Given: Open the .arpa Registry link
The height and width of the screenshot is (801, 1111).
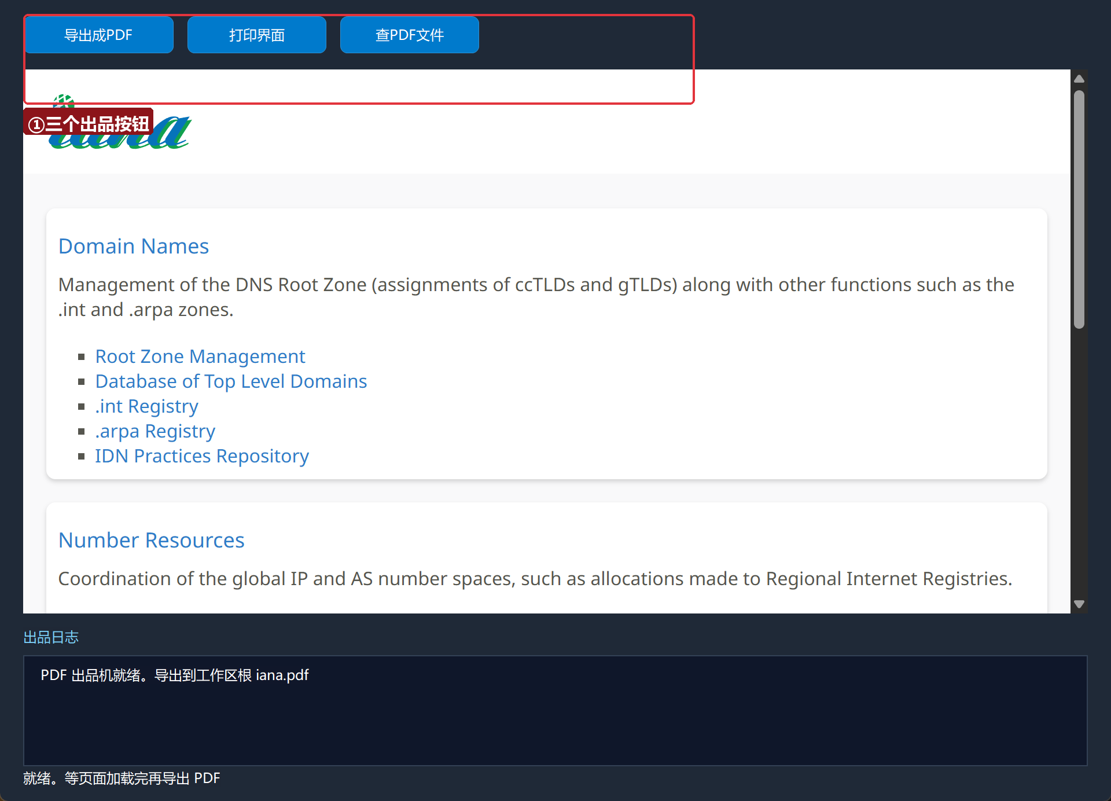Looking at the screenshot, I should tap(155, 431).
